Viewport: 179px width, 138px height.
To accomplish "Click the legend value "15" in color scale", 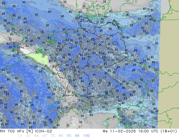I will point(20,136).
